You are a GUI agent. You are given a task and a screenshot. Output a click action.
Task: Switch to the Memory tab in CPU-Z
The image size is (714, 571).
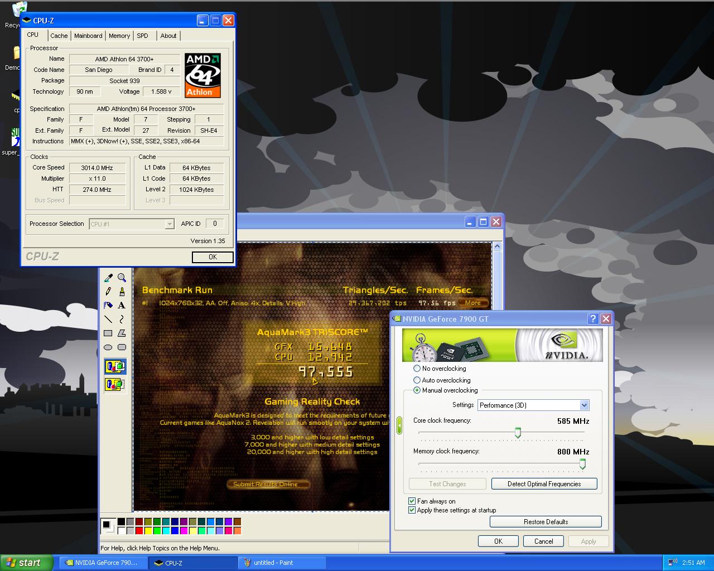click(x=119, y=36)
